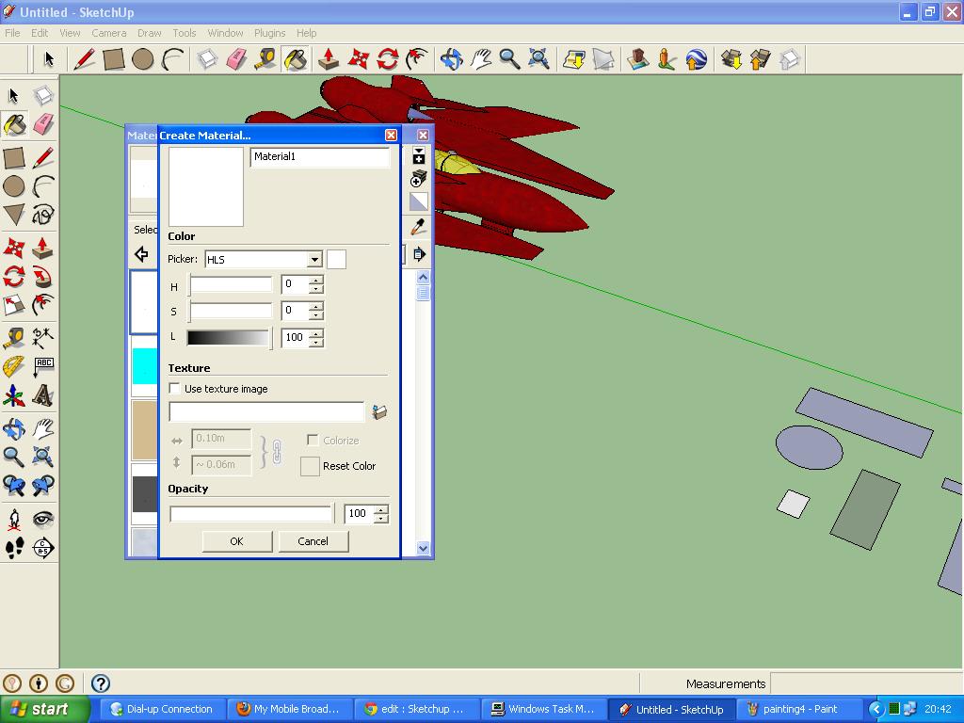Open the Camera menu
Viewport: 964px width, 723px height.
109,33
